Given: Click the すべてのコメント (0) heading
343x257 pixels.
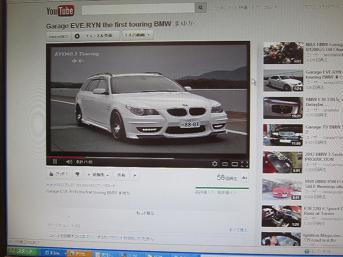Looking at the screenshot, I should [63, 225].
